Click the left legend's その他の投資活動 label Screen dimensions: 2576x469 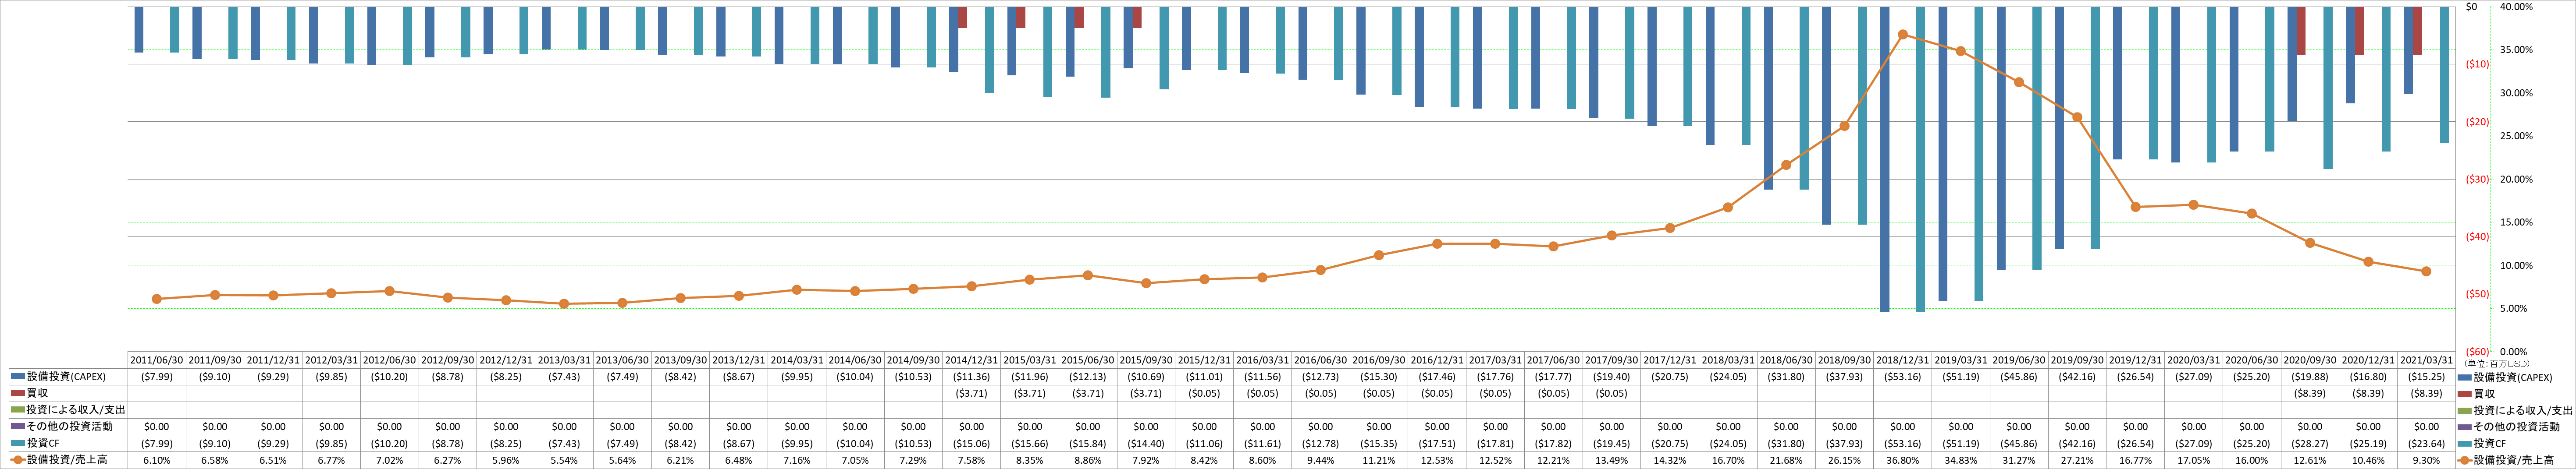pyautogui.click(x=70, y=427)
